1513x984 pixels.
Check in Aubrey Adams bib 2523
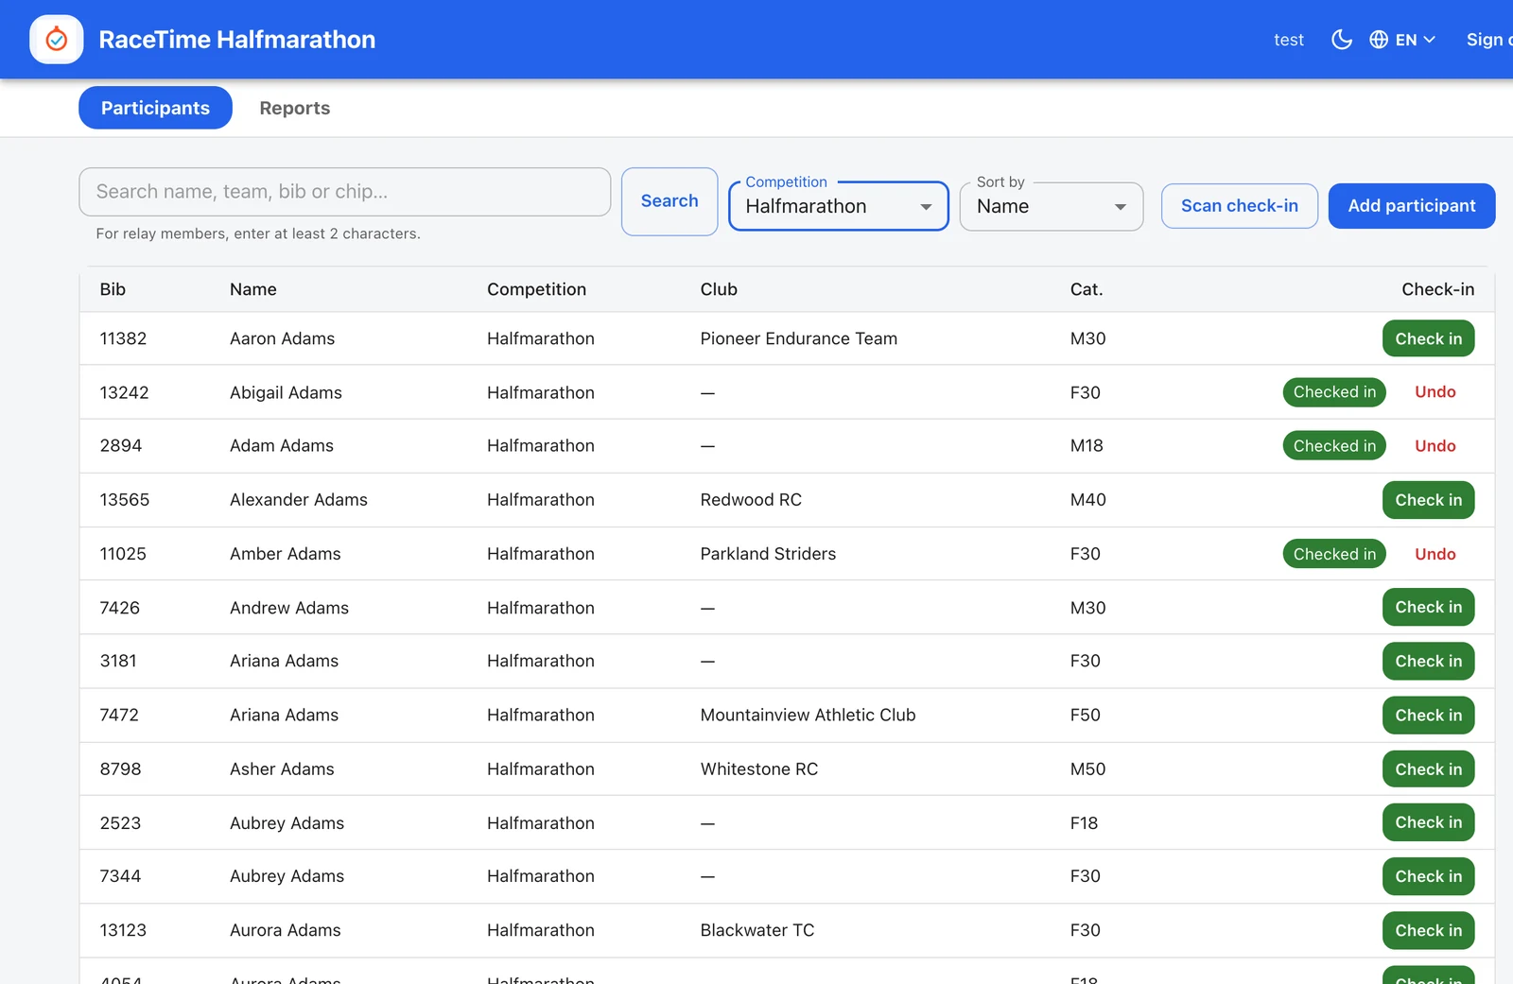point(1428,822)
